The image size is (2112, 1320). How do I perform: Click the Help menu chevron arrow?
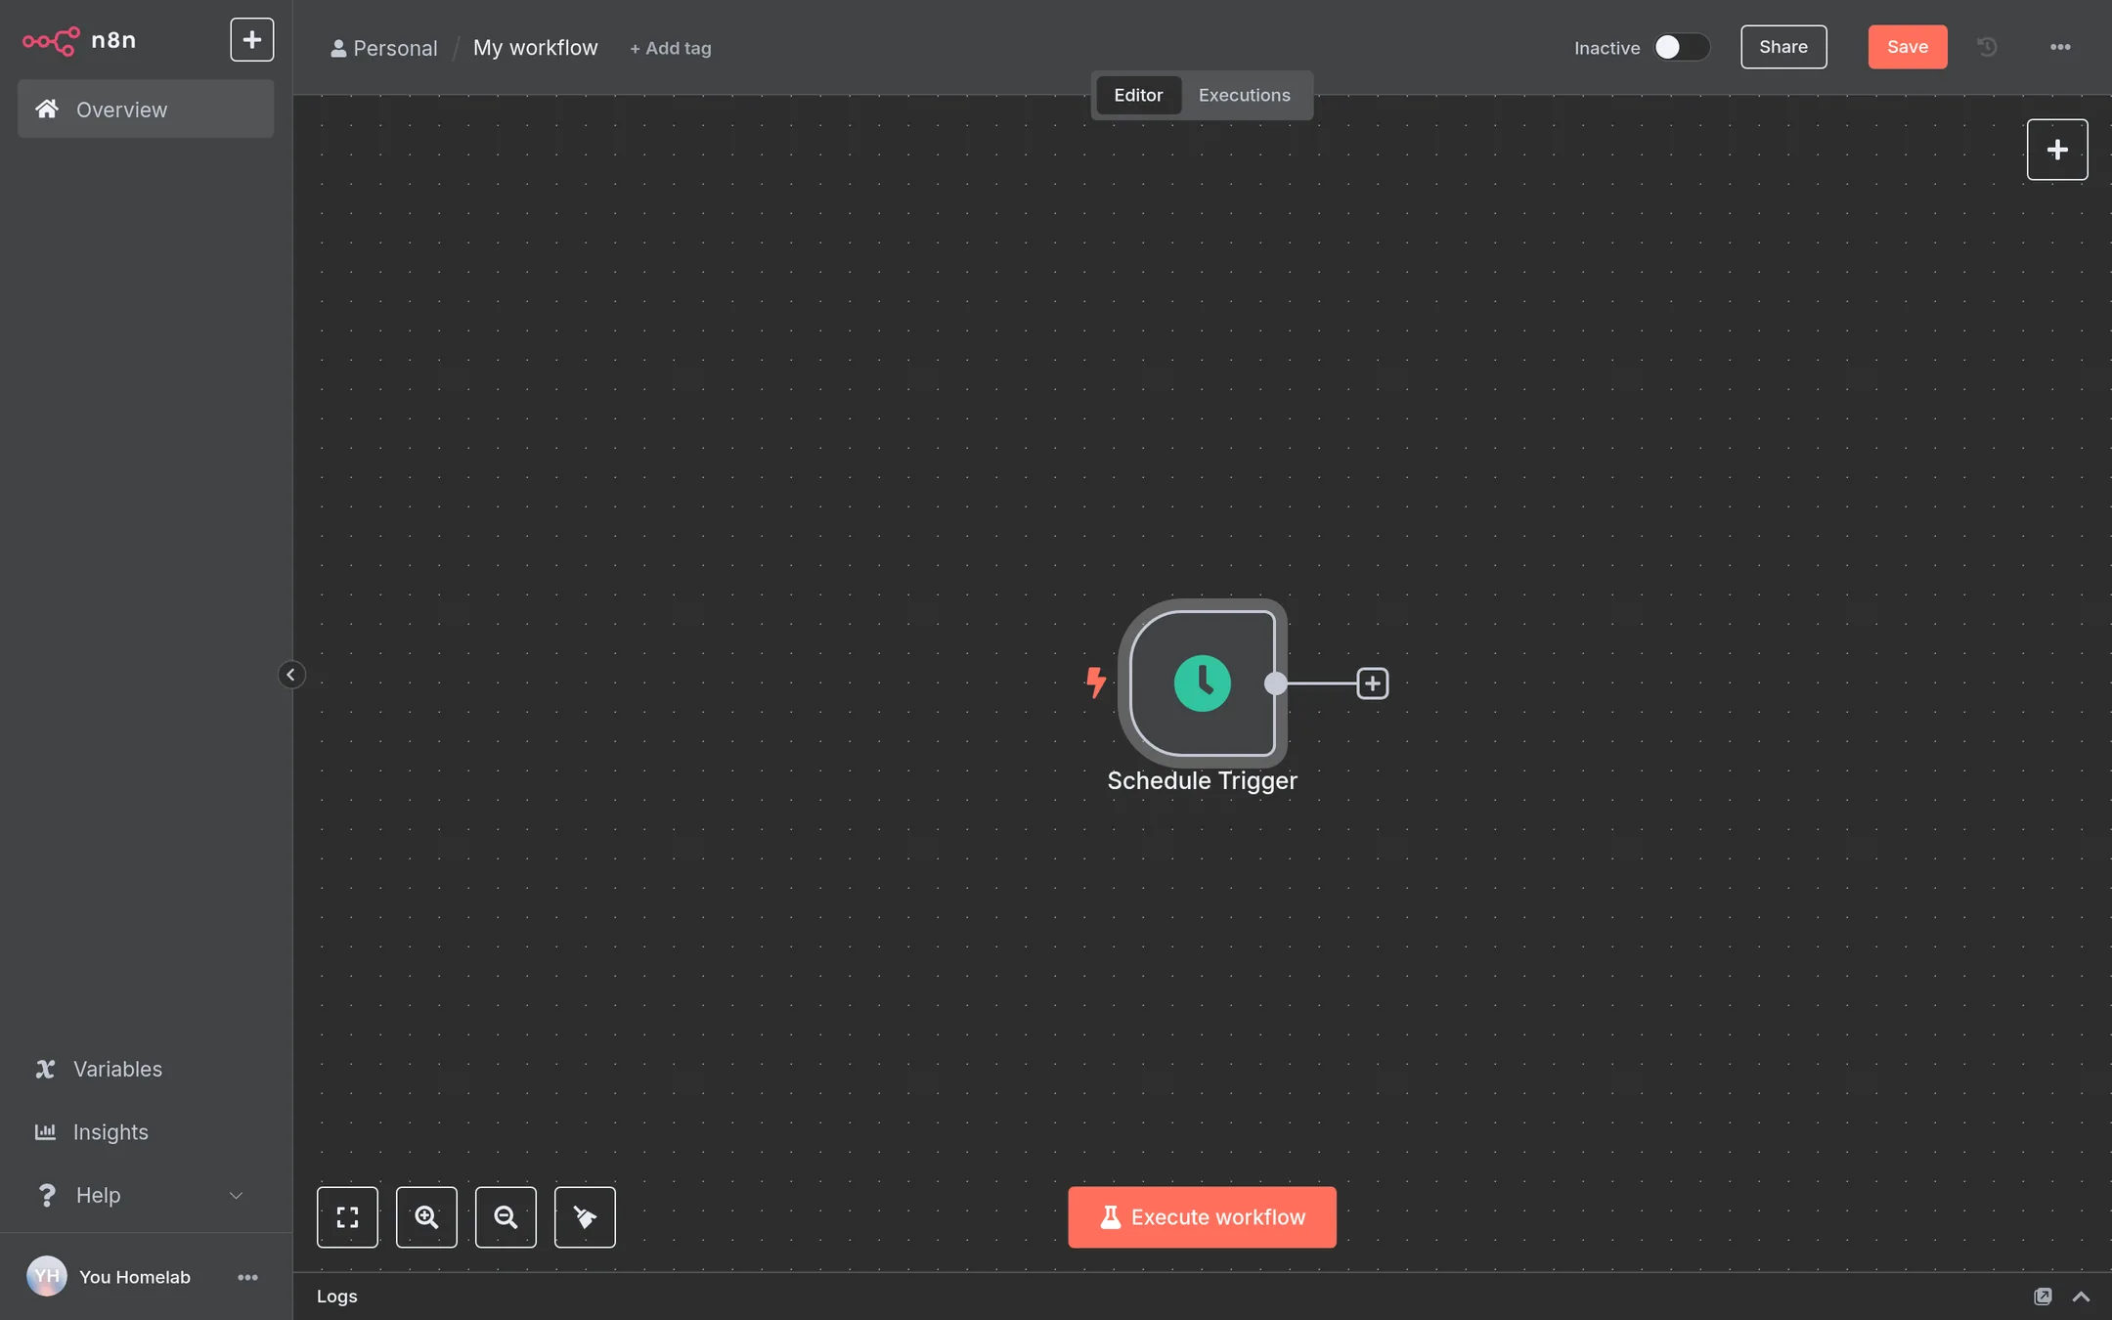pyautogui.click(x=236, y=1195)
